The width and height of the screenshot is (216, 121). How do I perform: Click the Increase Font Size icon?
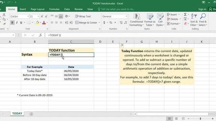42,16
